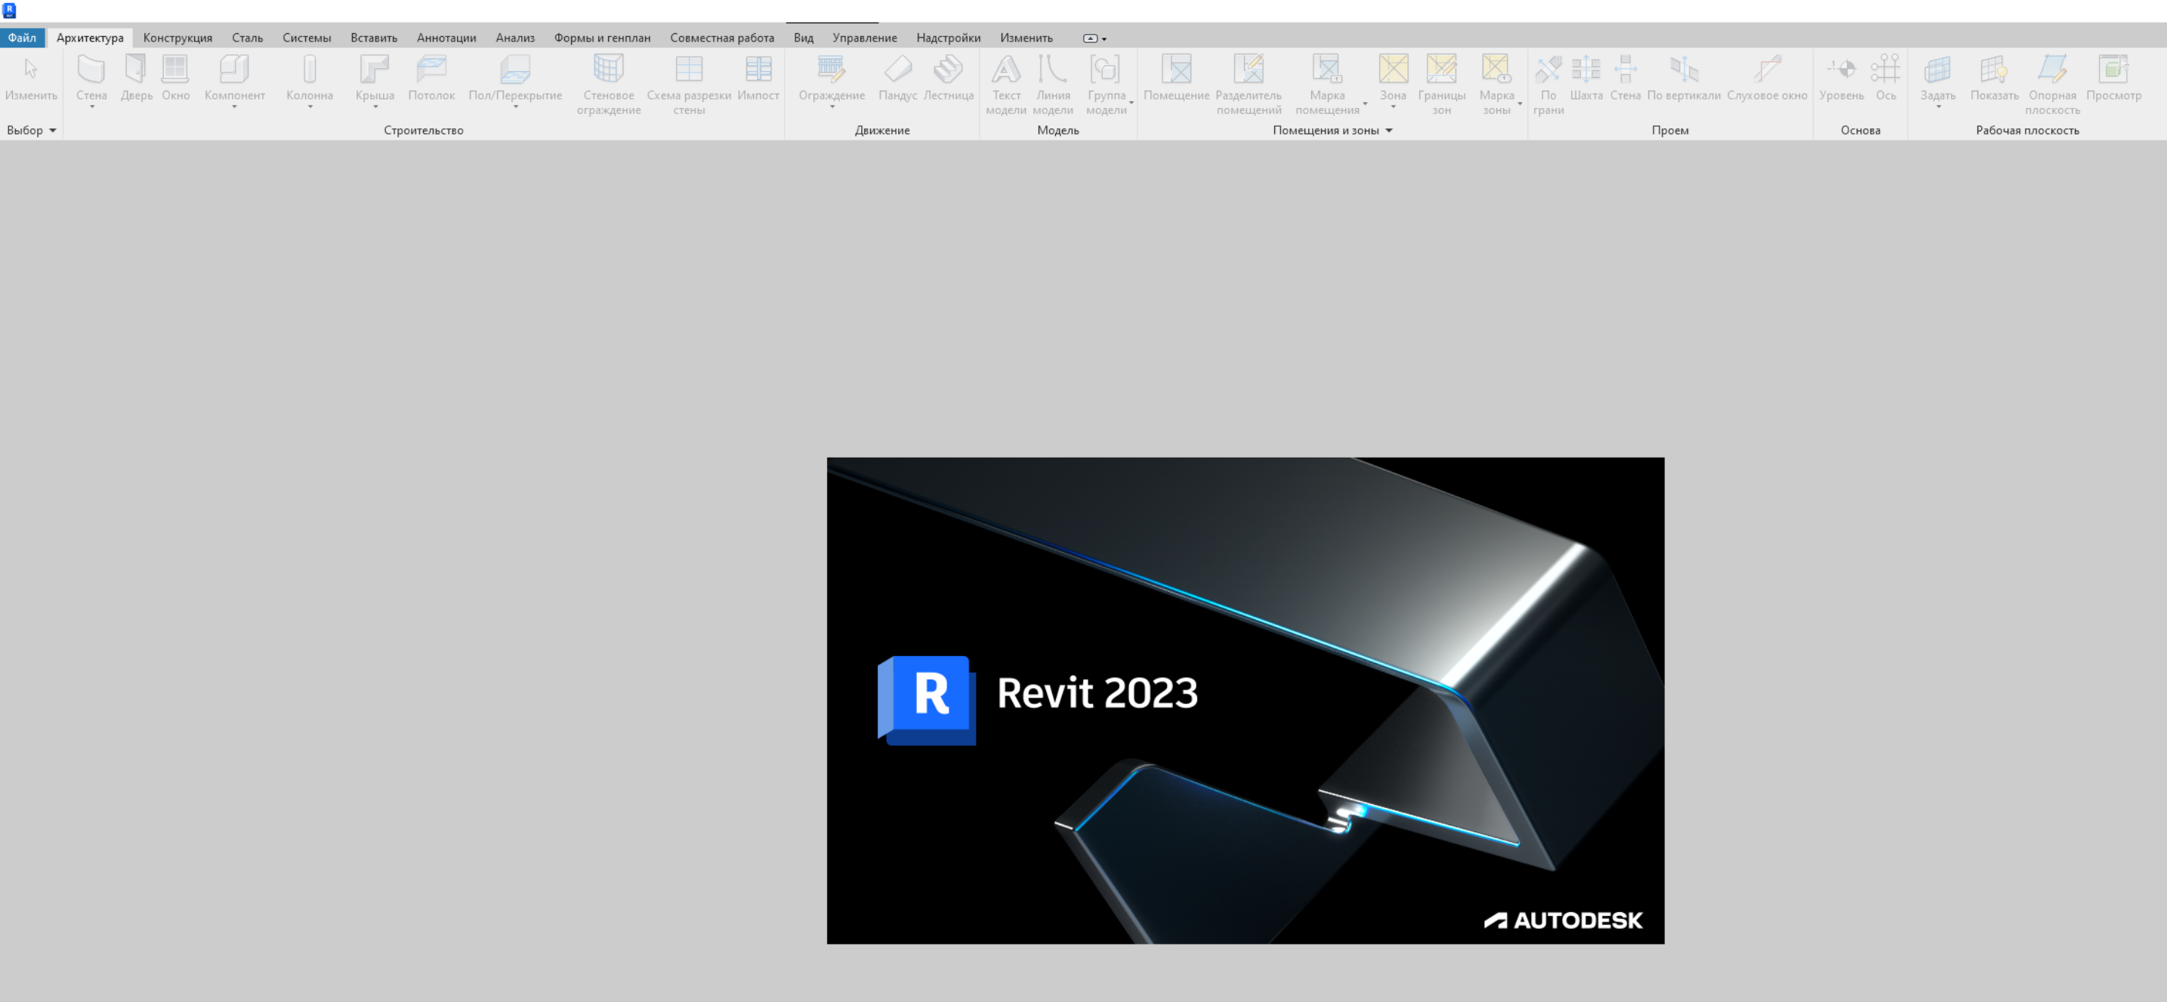Viewport: 2167px width, 1002px height.
Task: Click the Дверь (Door) tool icon
Action: point(136,69)
